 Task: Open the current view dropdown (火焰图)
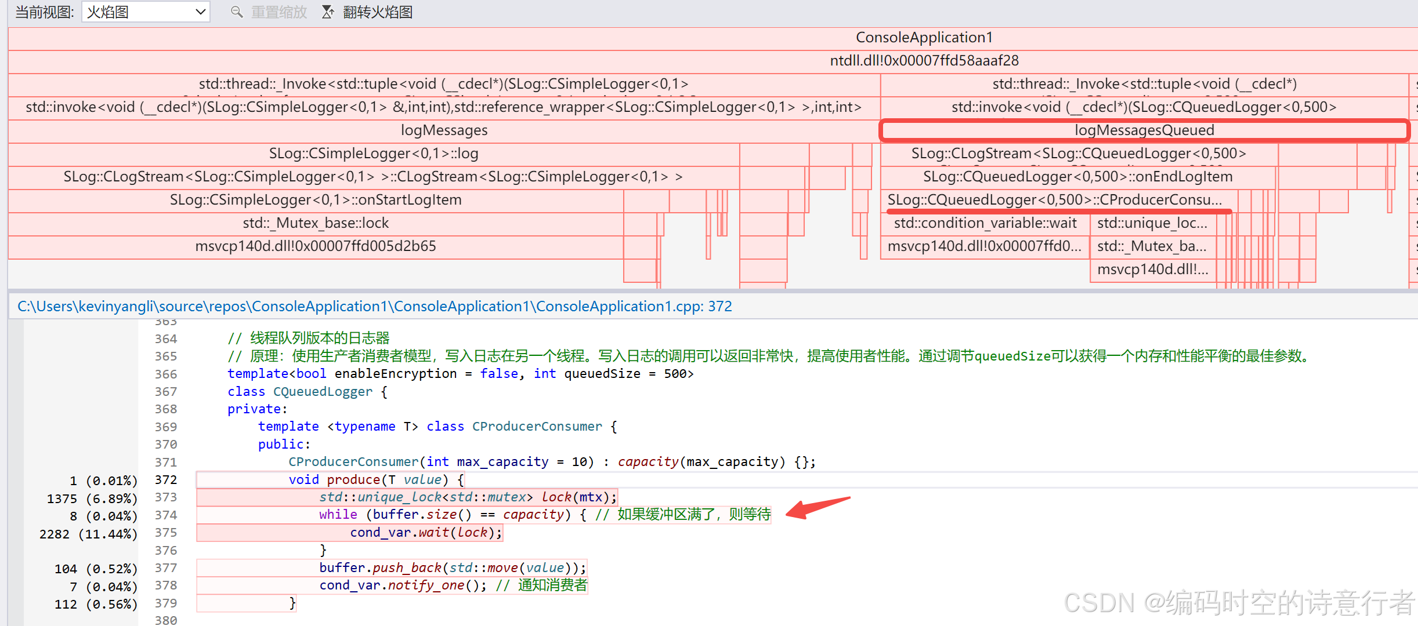click(145, 12)
